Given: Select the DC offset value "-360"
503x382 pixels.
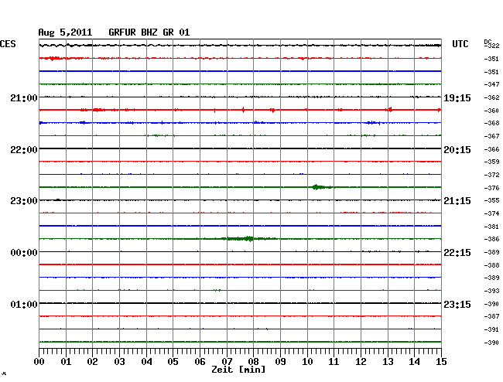Looking at the screenshot, I should tap(491, 111).
